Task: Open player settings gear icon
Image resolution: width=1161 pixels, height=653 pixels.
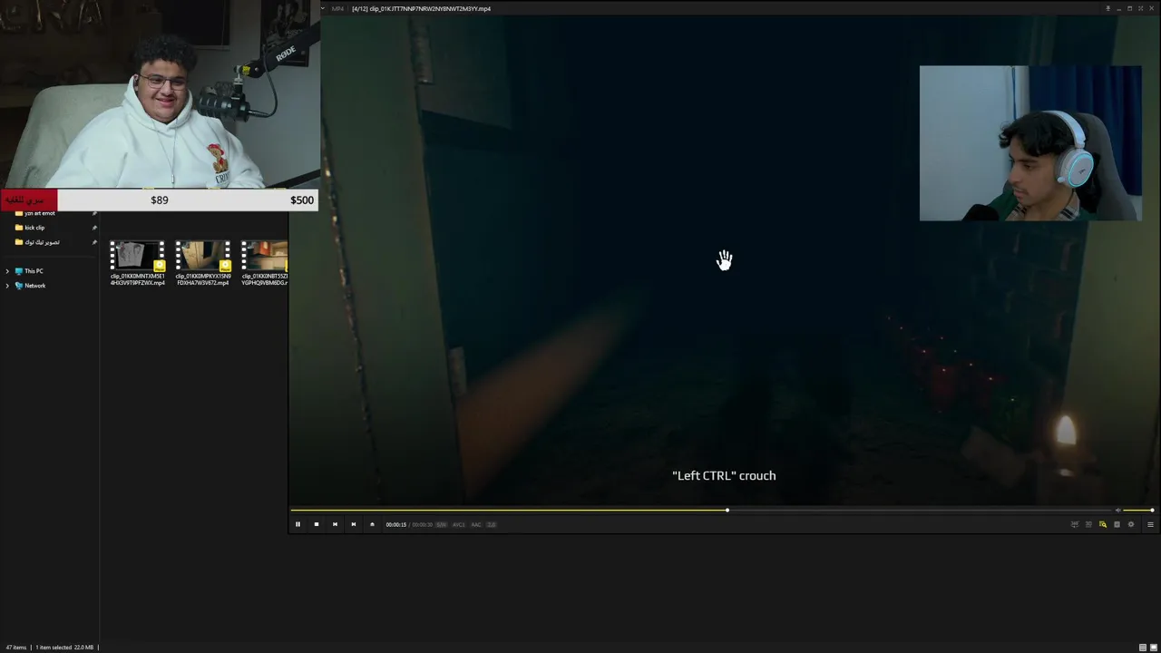Action: [1130, 524]
